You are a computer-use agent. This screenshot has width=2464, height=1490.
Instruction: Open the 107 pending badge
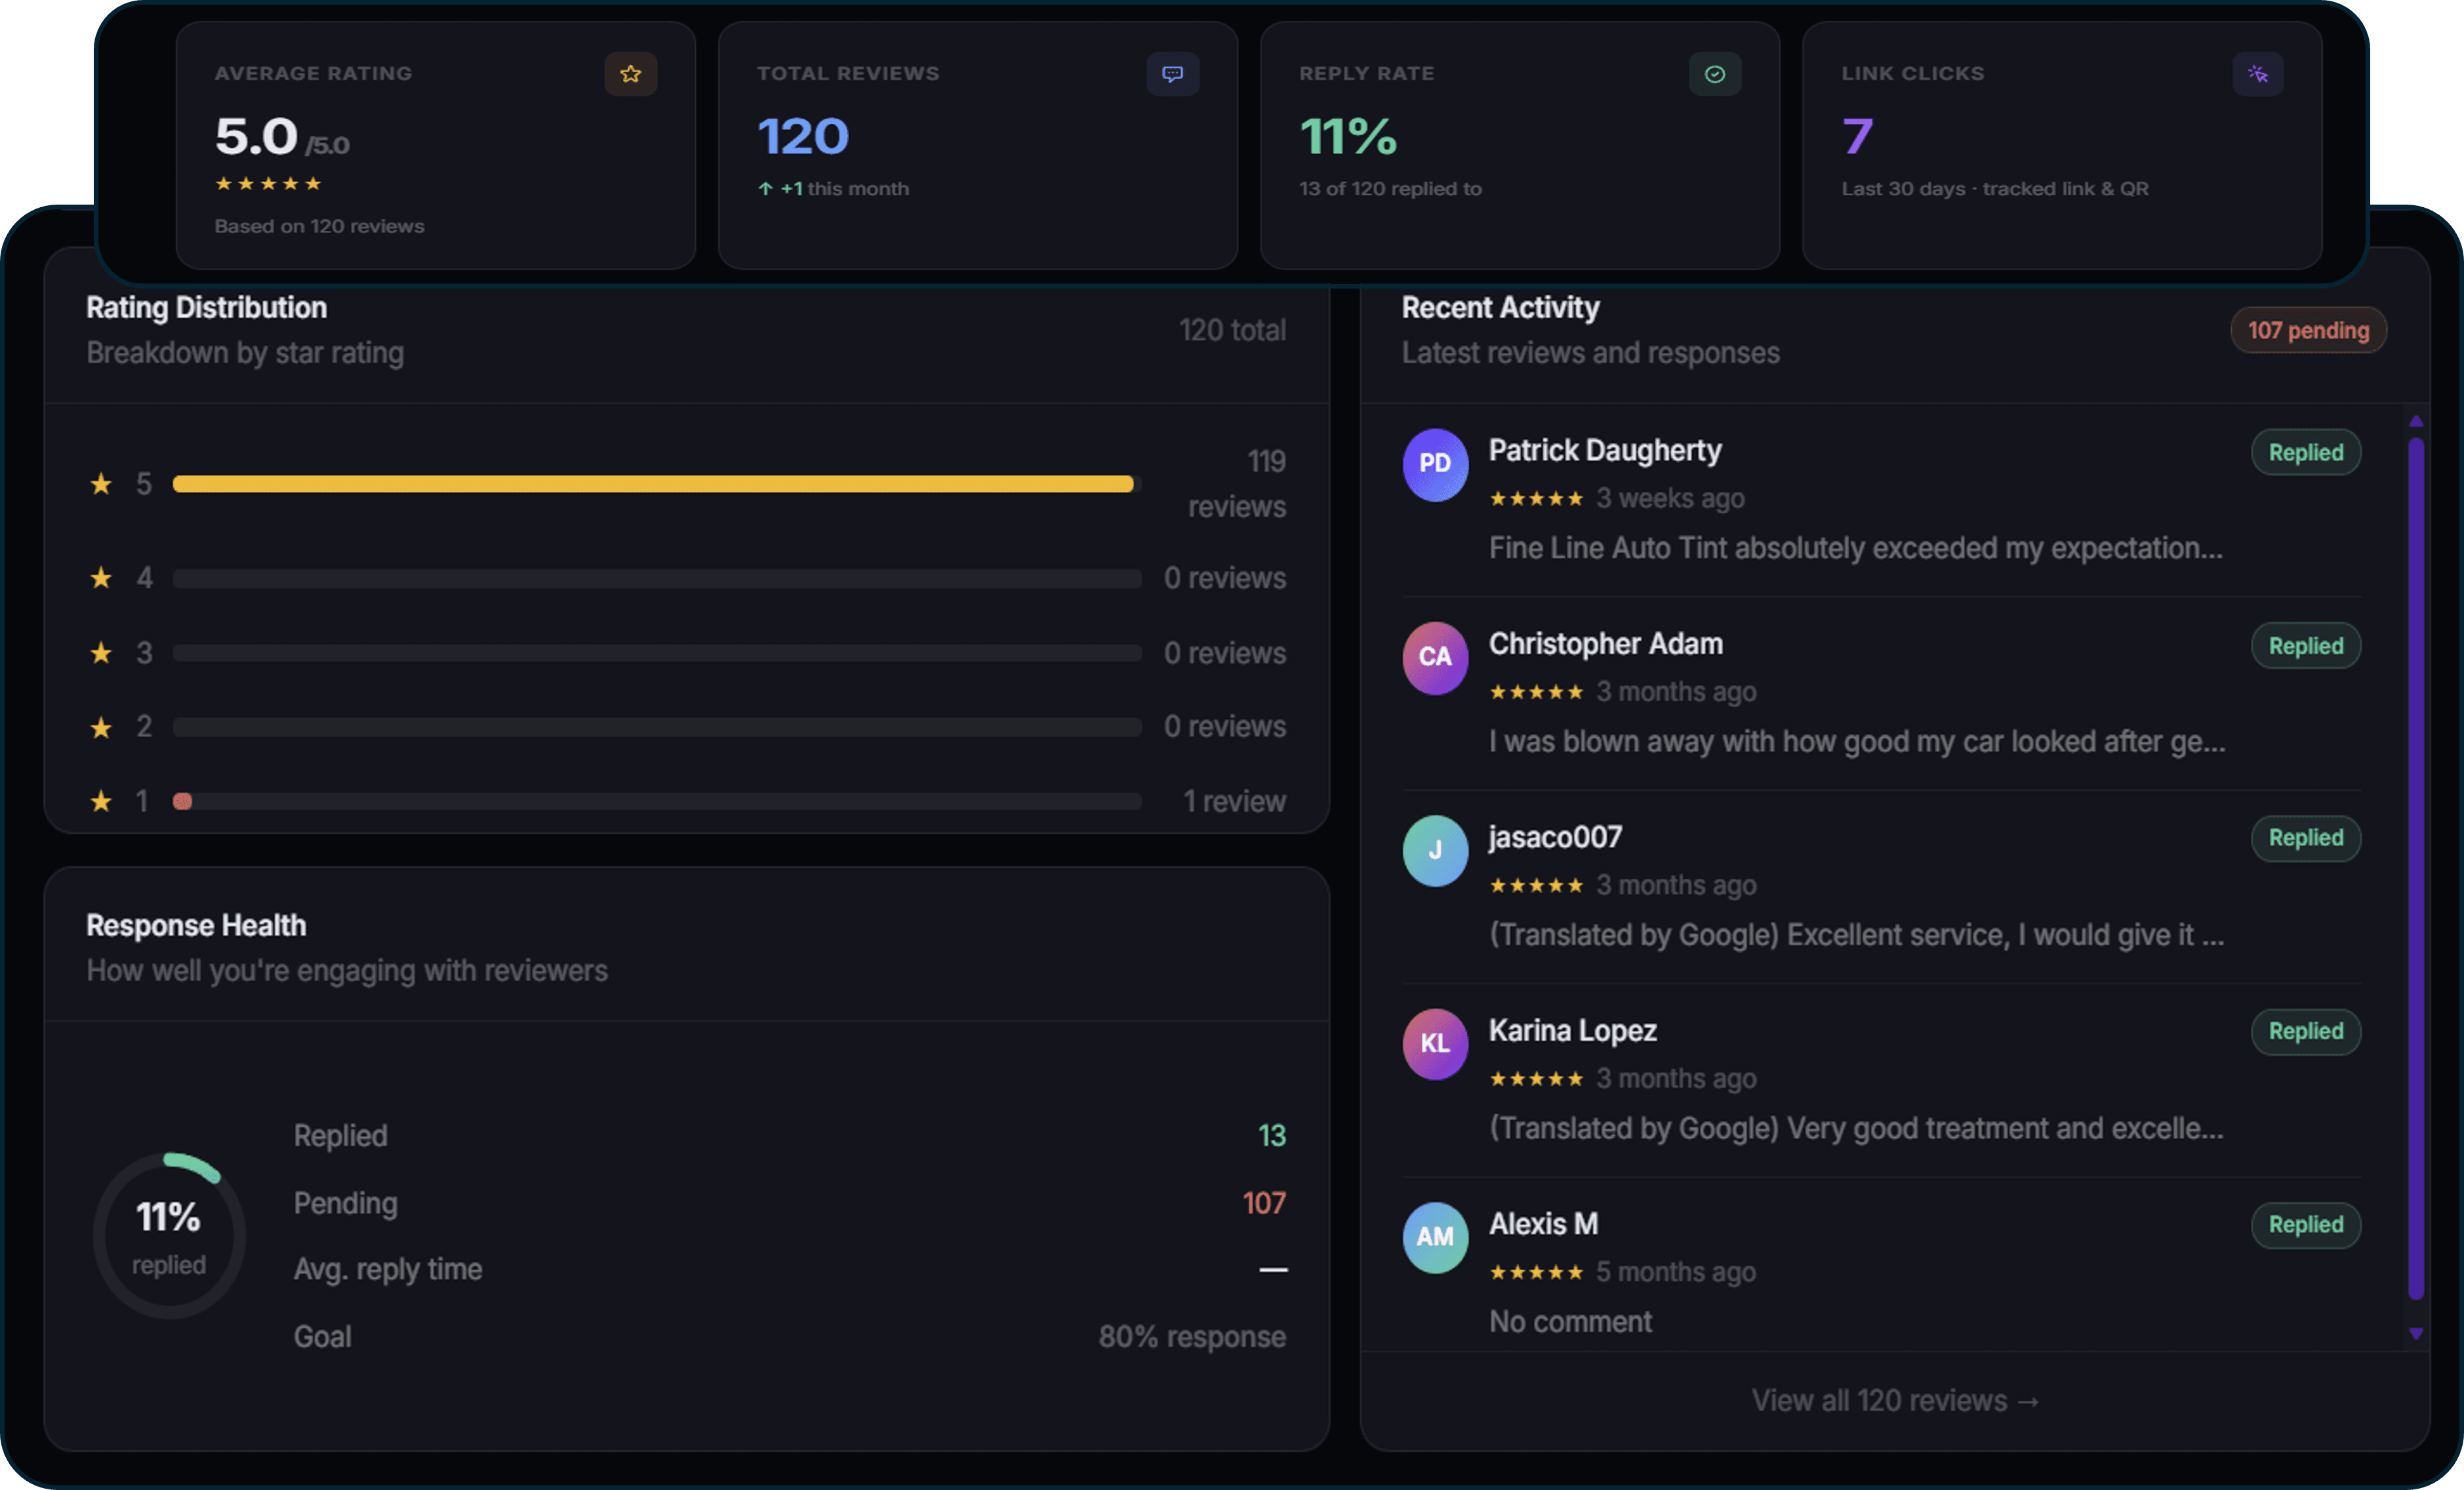tap(2308, 330)
